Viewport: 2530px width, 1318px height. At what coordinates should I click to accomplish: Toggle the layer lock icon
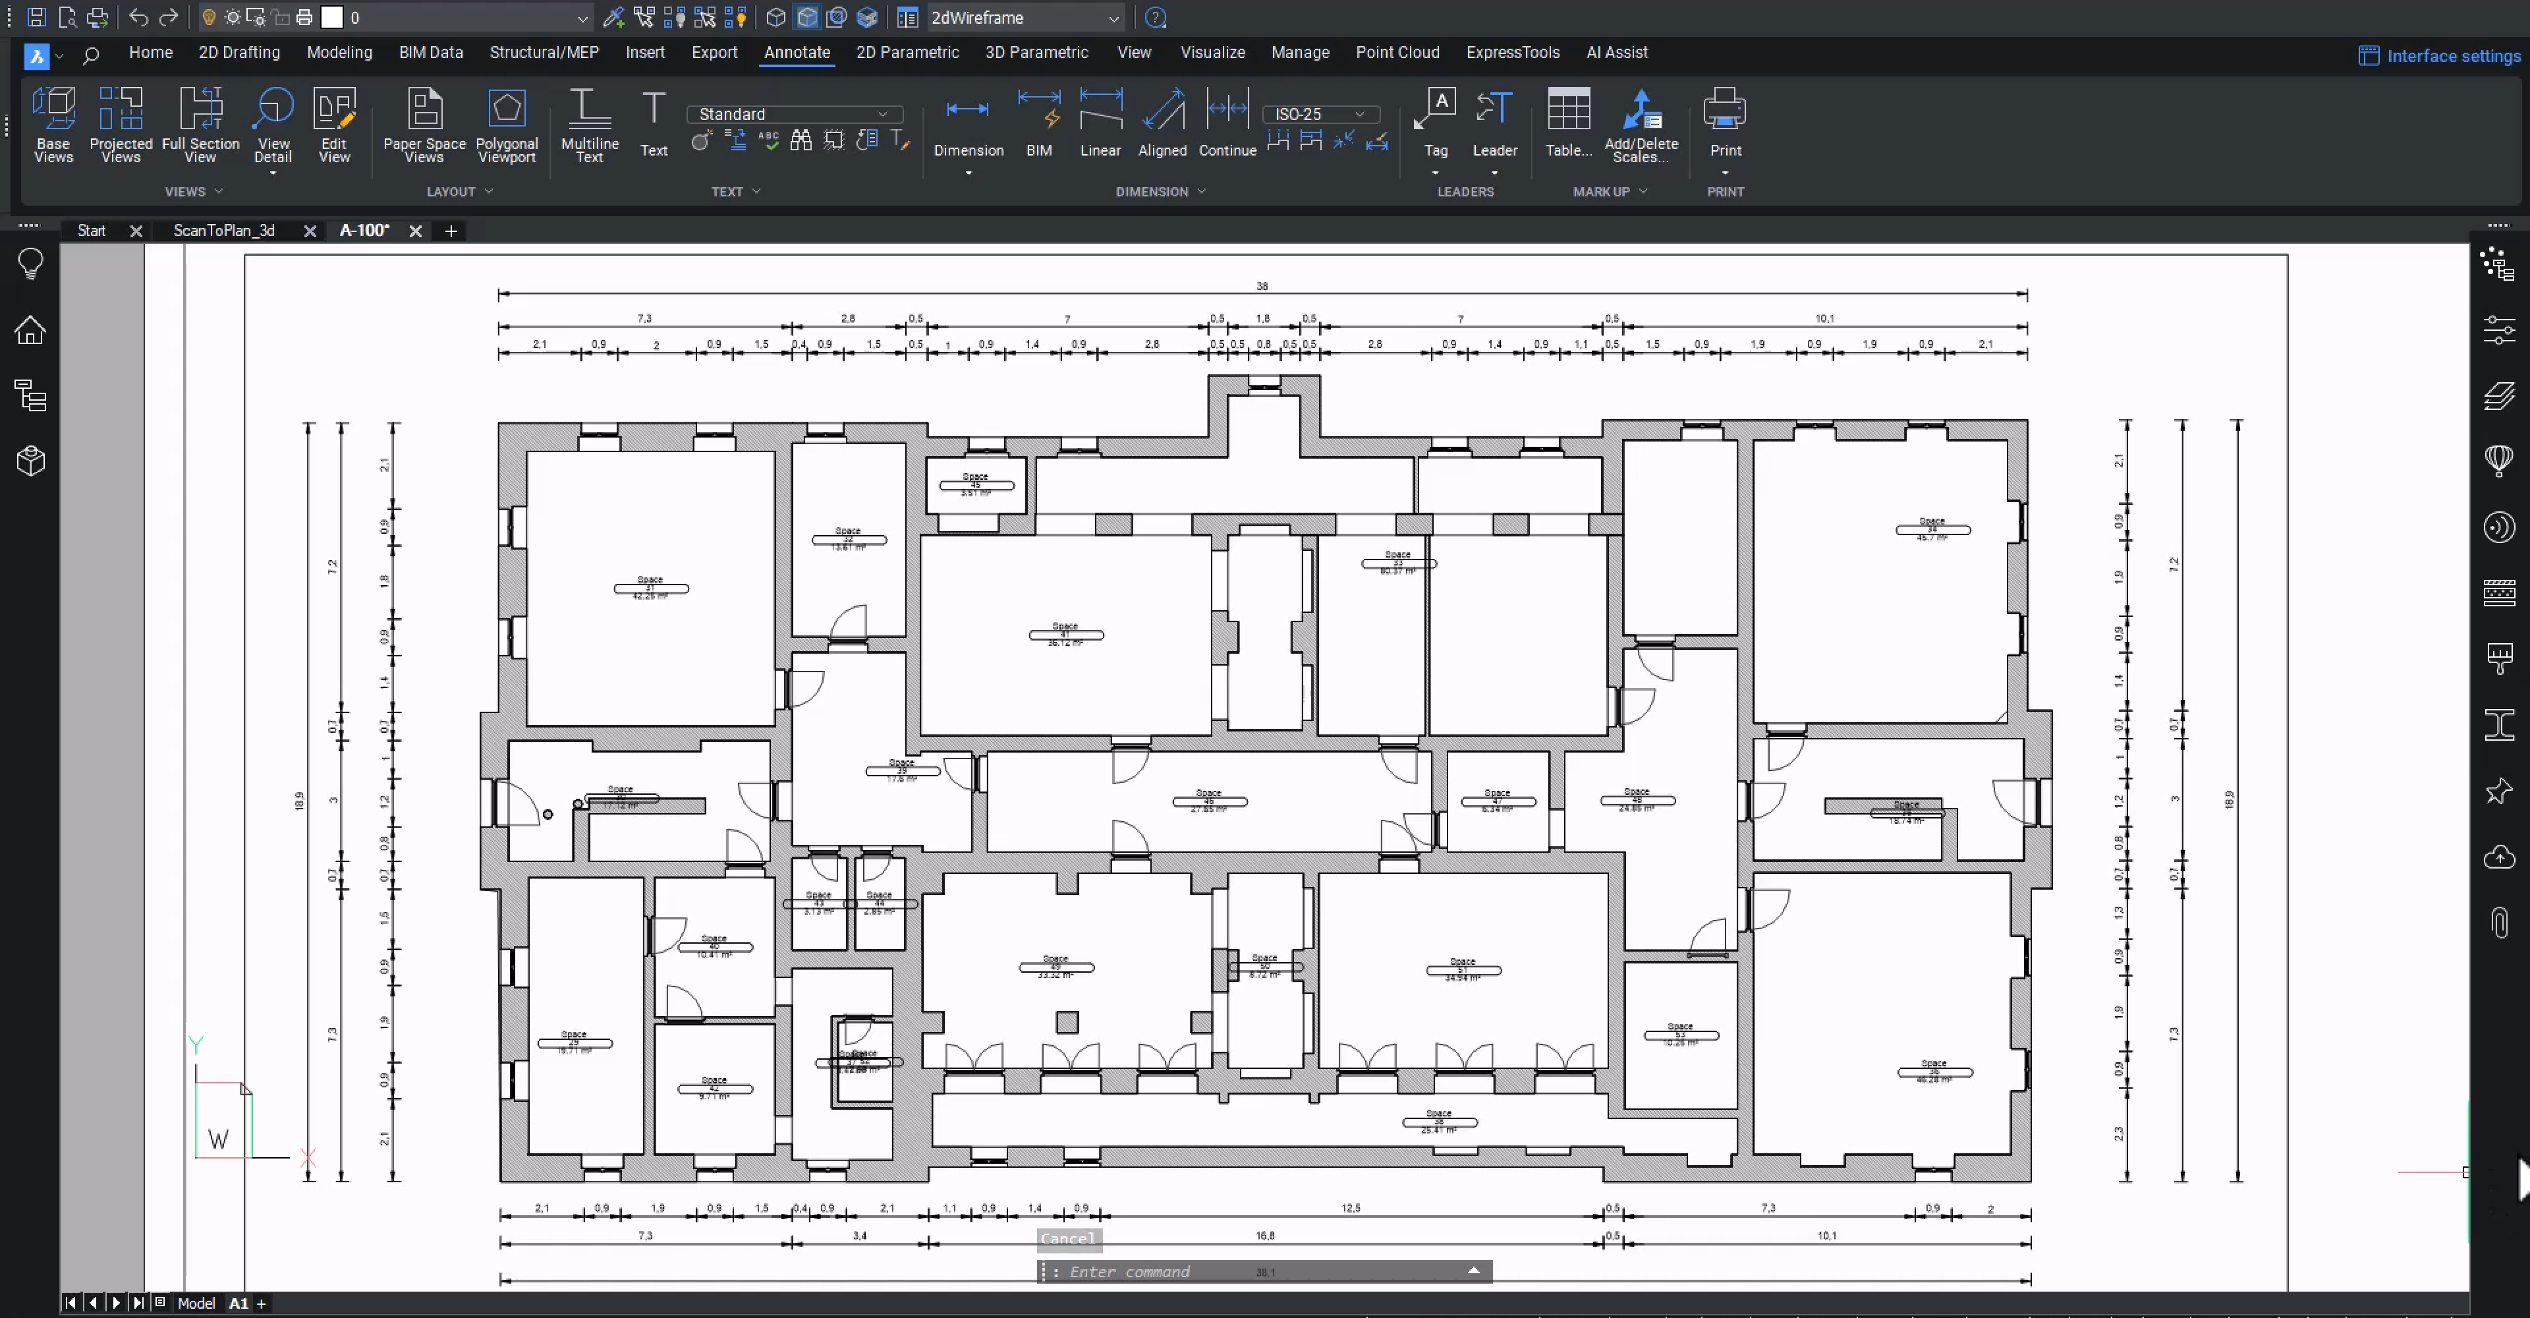tap(281, 18)
